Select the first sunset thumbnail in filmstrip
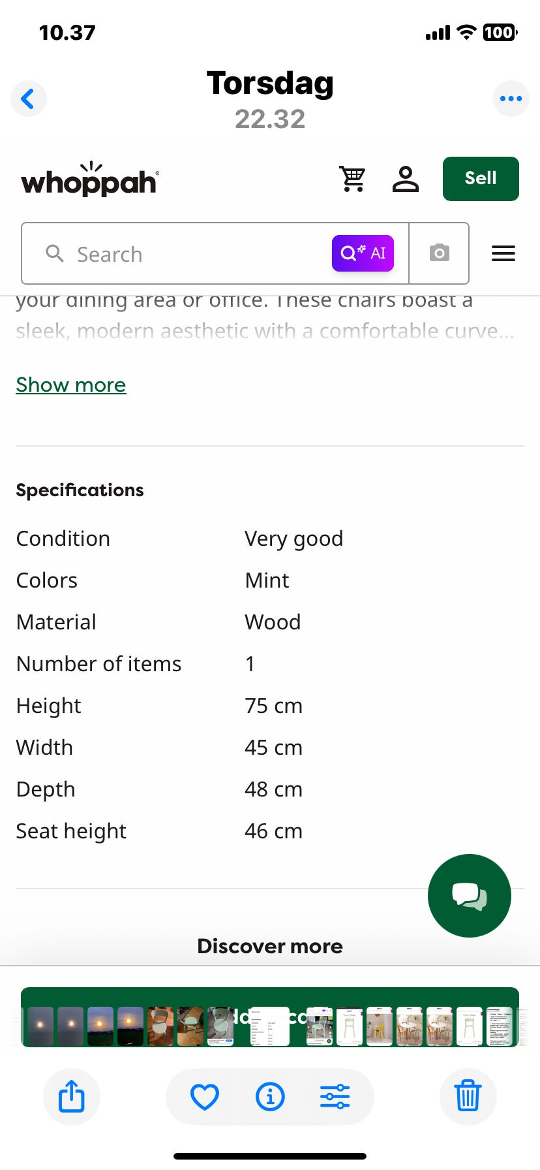540x1170 pixels. coord(40,1026)
